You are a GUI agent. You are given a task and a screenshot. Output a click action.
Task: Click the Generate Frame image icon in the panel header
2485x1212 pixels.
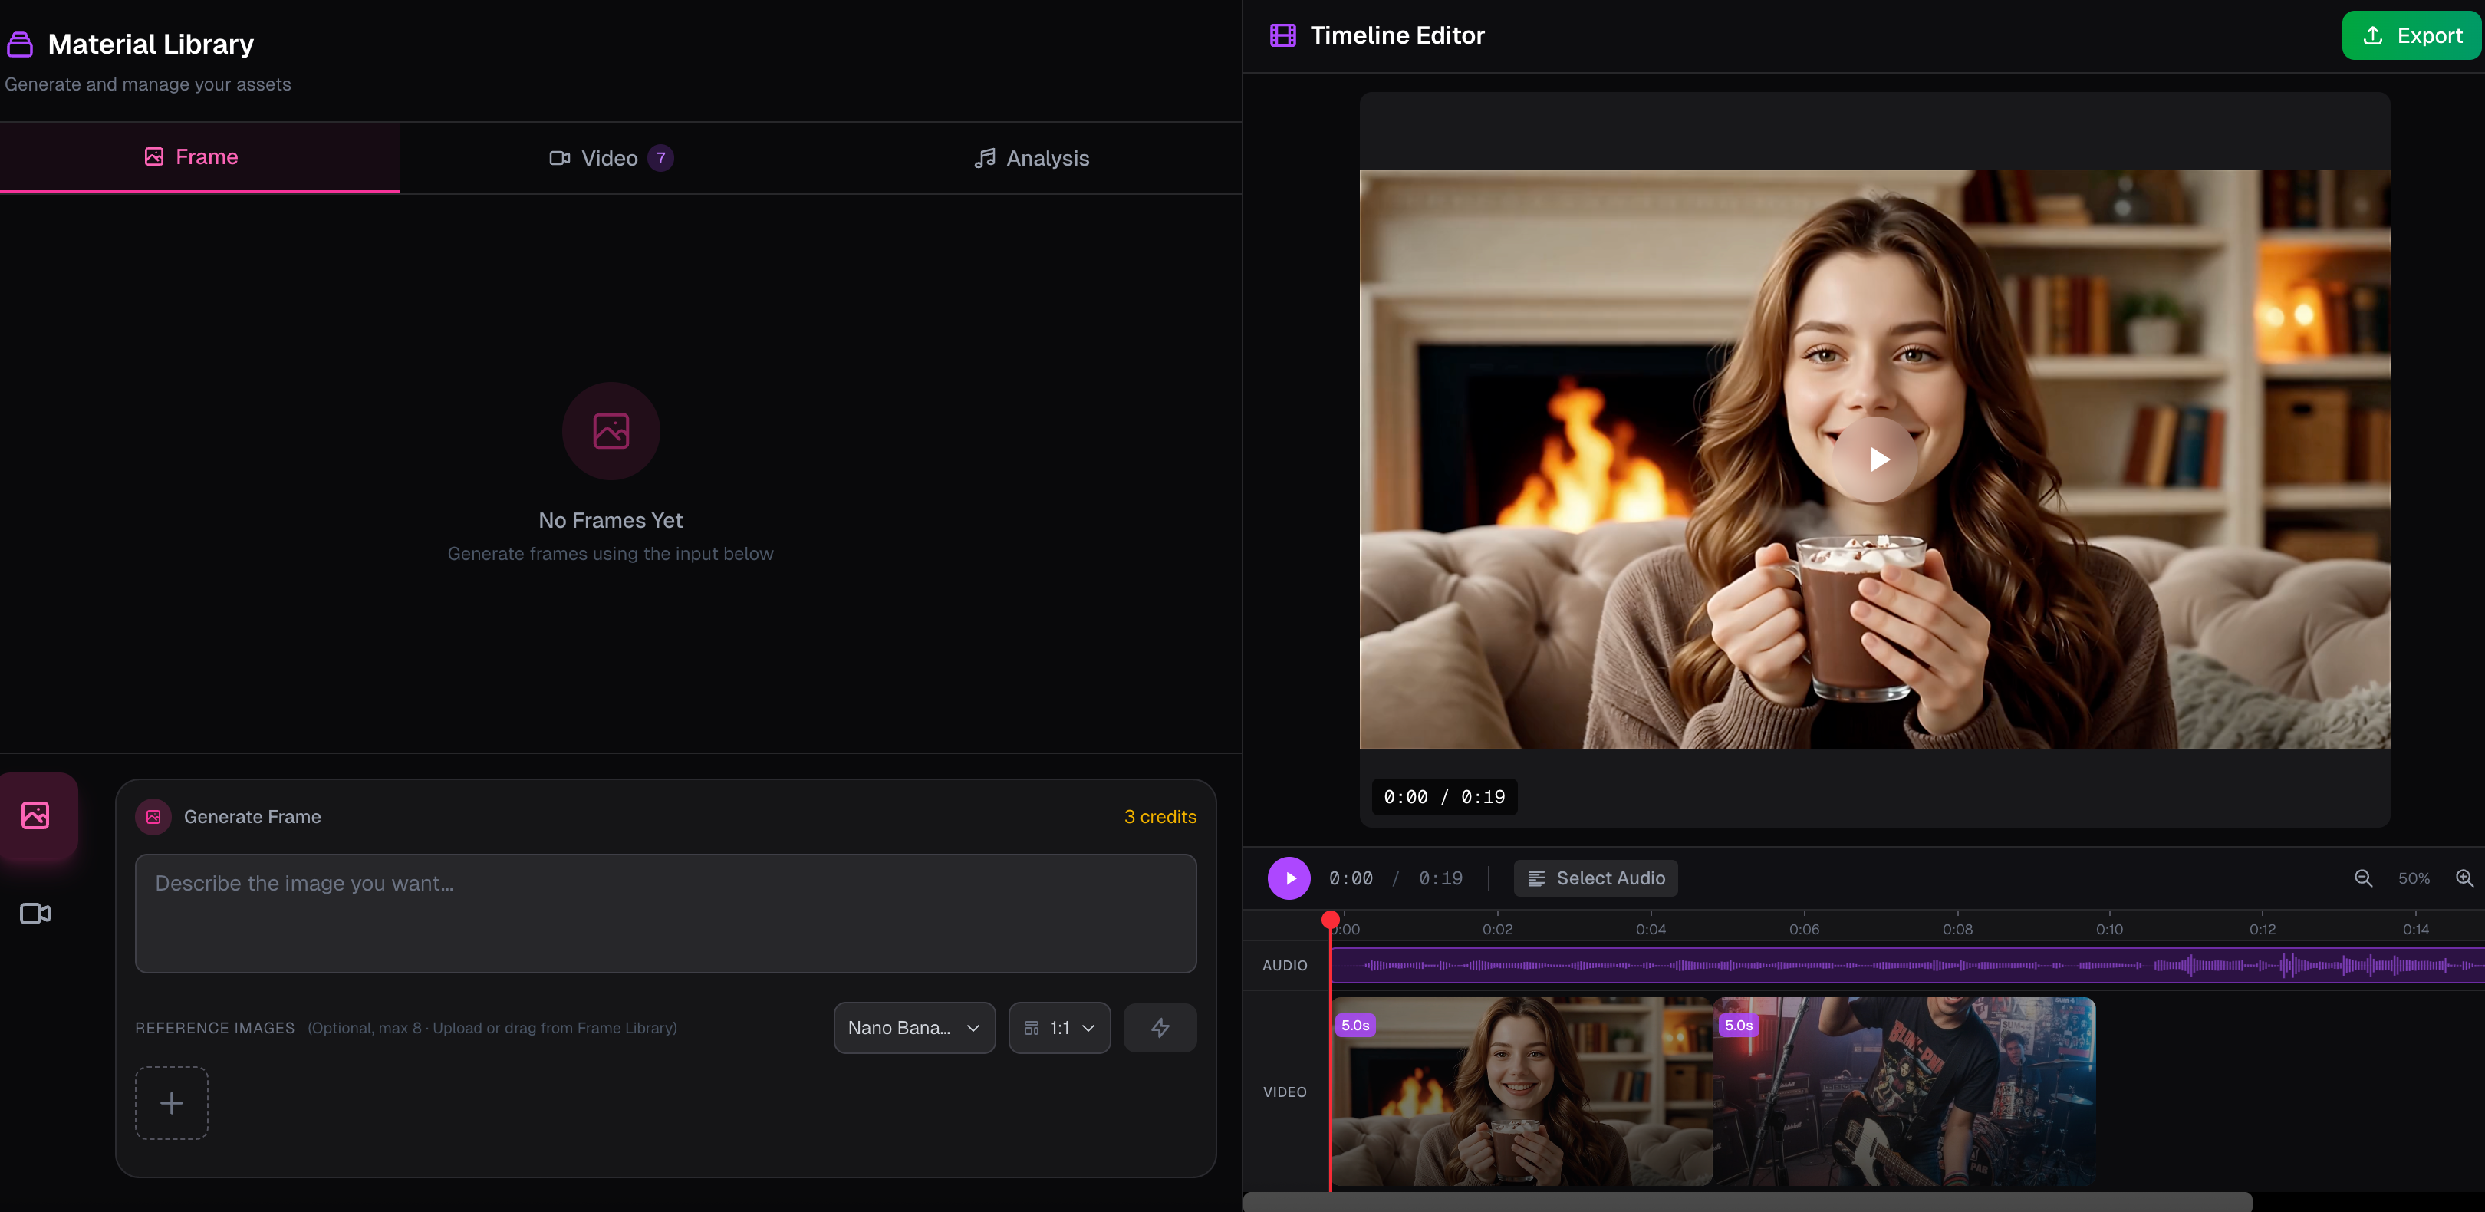click(153, 815)
